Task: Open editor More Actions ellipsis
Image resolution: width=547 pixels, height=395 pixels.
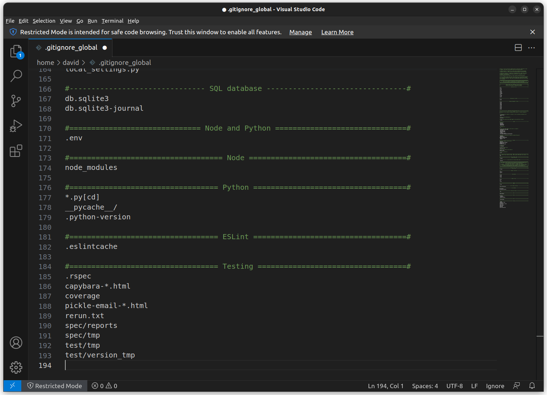Action: coord(531,48)
